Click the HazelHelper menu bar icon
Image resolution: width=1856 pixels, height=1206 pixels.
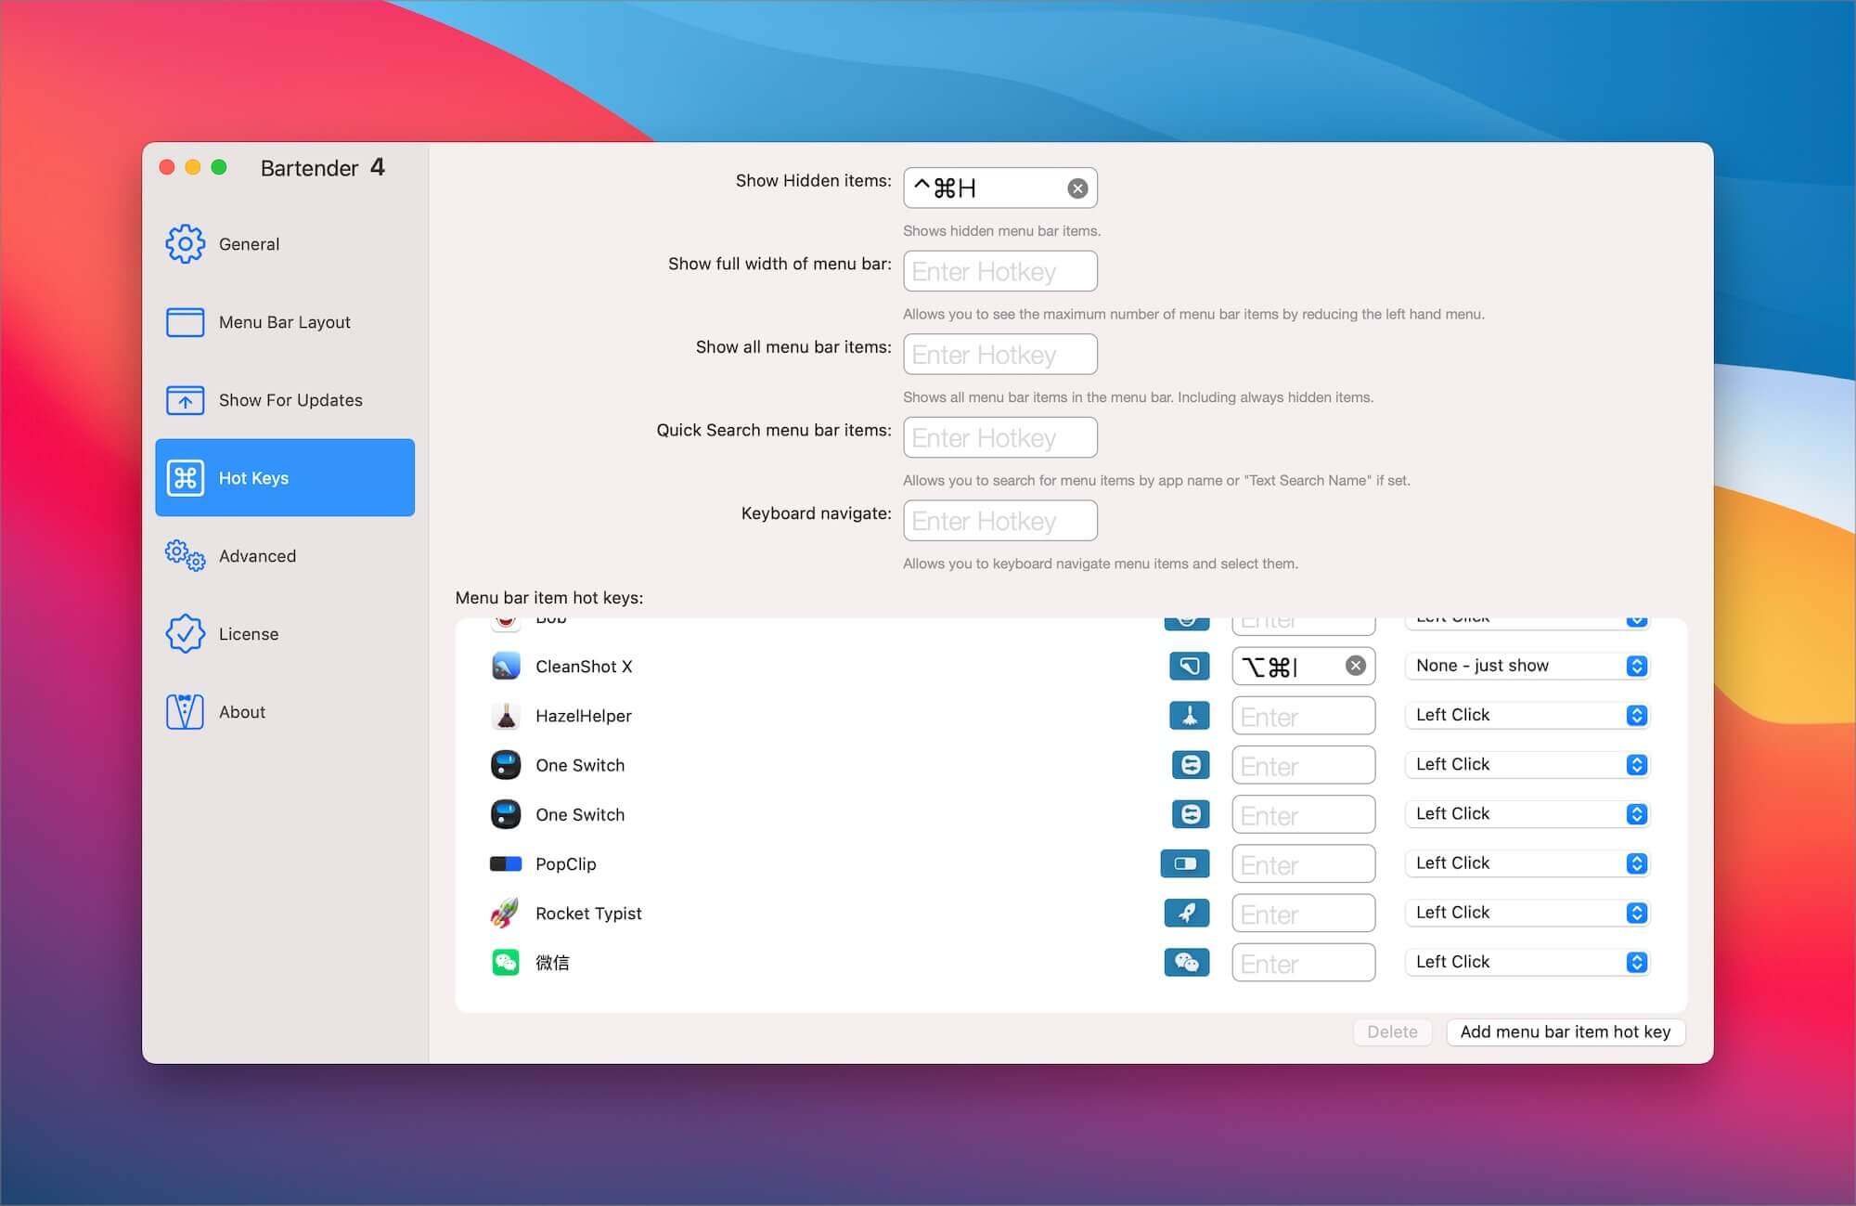(1189, 715)
